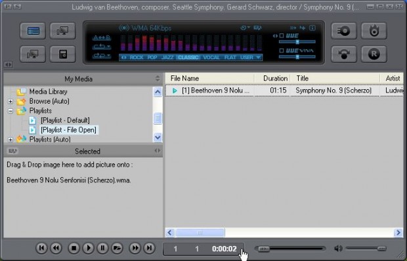Viewport: 407px width, 261px height.
Task: Mute audio with the speaker icon
Action: 338,249
